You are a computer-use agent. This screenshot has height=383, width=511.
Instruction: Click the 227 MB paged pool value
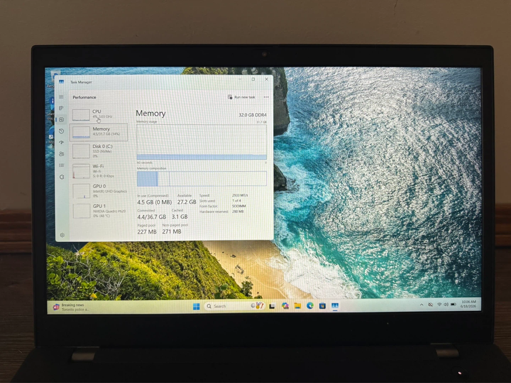pos(147,232)
